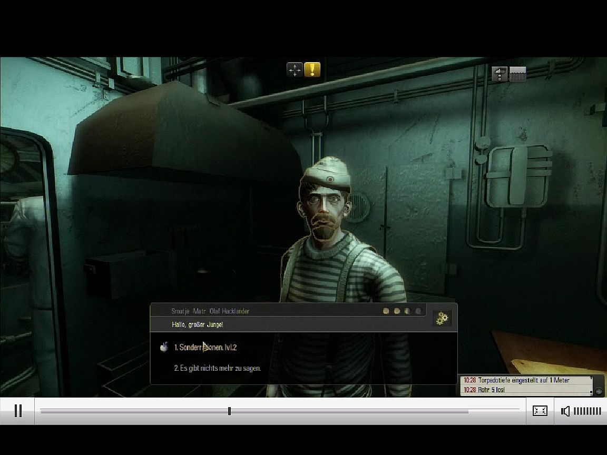
Task: Open the yellow exclamation alert icon
Action: pyautogui.click(x=312, y=70)
